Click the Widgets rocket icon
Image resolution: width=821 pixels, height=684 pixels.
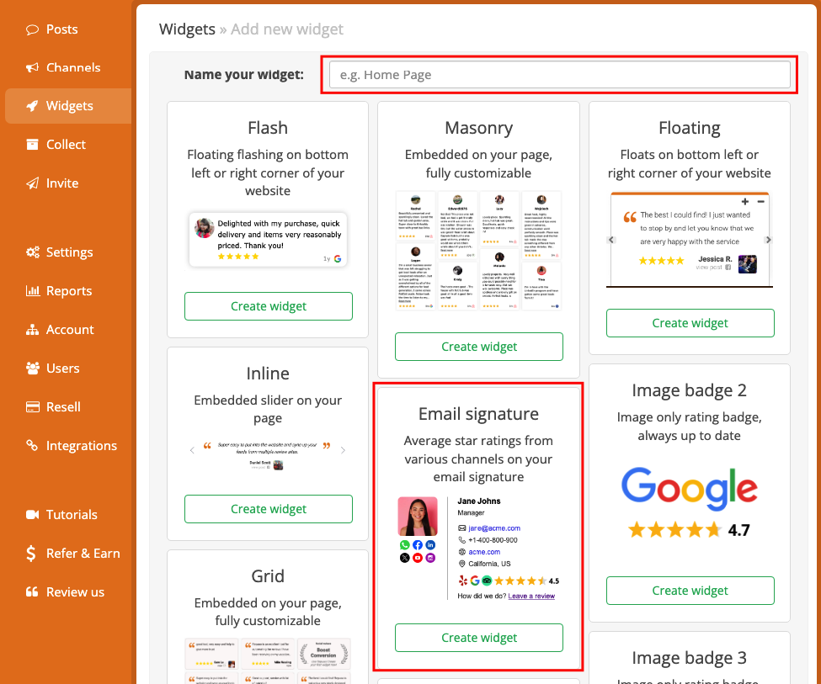[32, 106]
